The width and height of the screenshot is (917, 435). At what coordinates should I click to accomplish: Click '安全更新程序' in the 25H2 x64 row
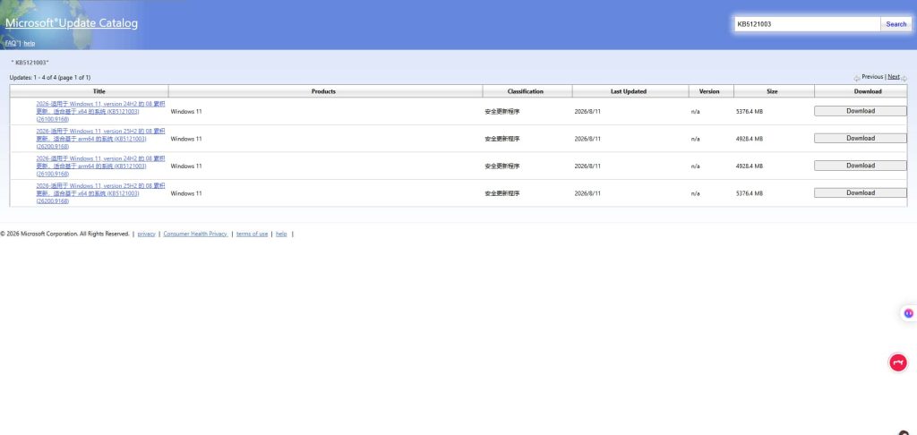[501, 193]
